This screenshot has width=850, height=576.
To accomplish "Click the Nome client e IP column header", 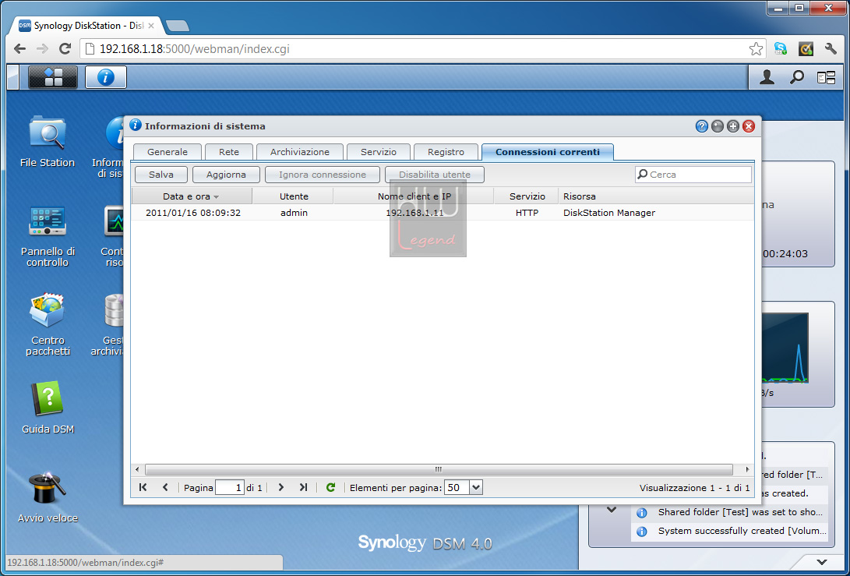I will pos(414,196).
